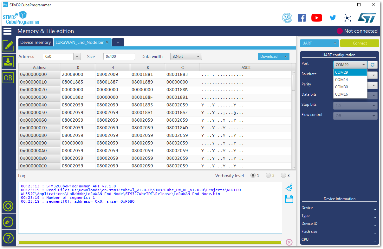Image resolution: width=383 pixels, height=249 pixels.
Task: Click the Address column header
Action: 40,67
